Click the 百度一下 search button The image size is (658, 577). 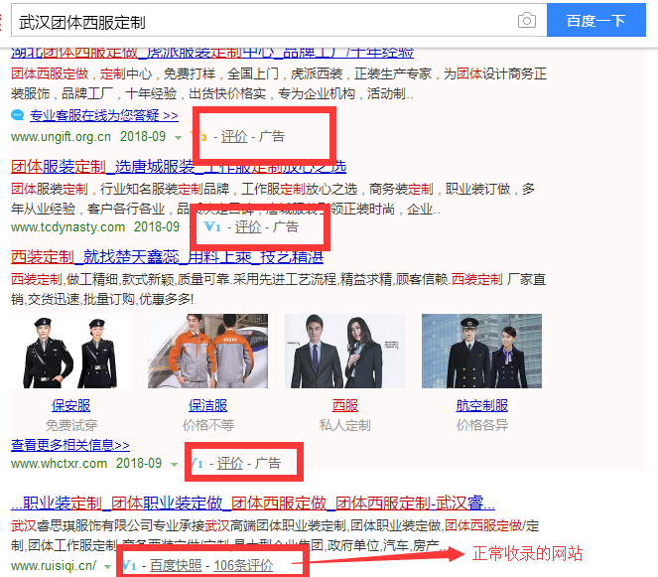pos(595,20)
